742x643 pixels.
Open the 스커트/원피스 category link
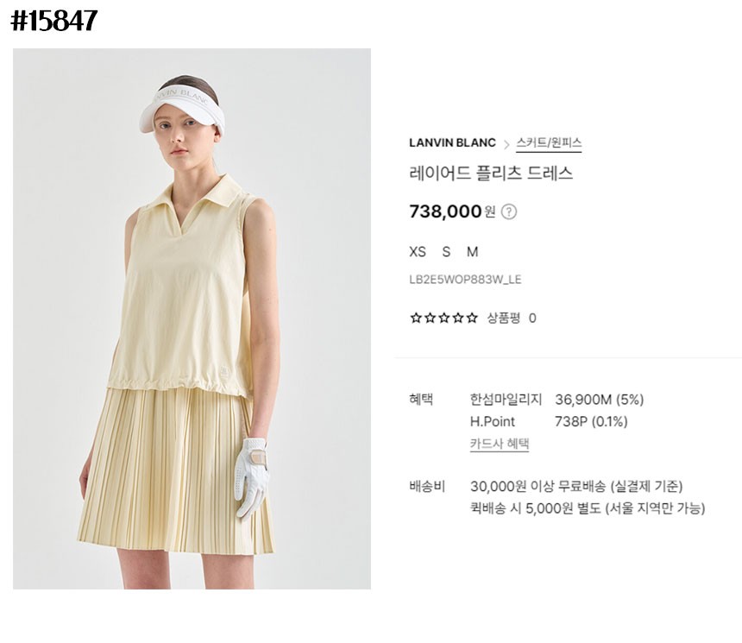tap(549, 143)
